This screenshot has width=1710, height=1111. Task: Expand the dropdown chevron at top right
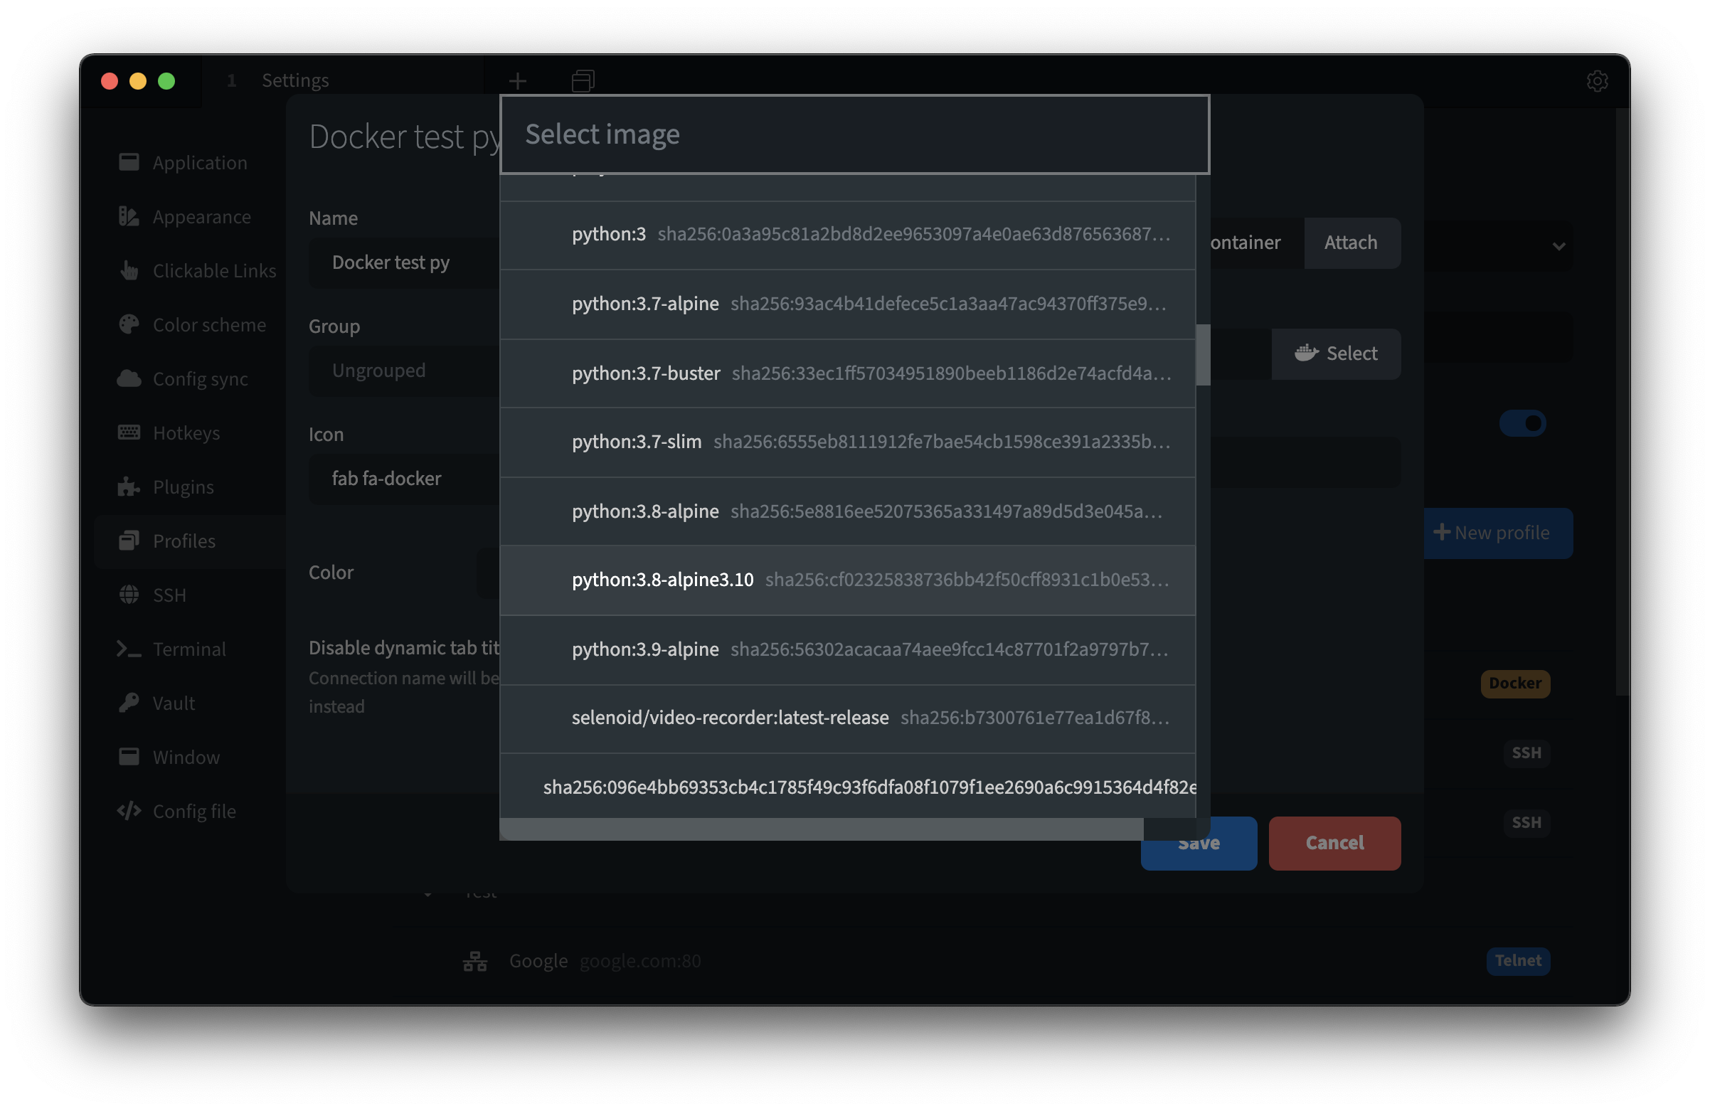tap(1558, 247)
